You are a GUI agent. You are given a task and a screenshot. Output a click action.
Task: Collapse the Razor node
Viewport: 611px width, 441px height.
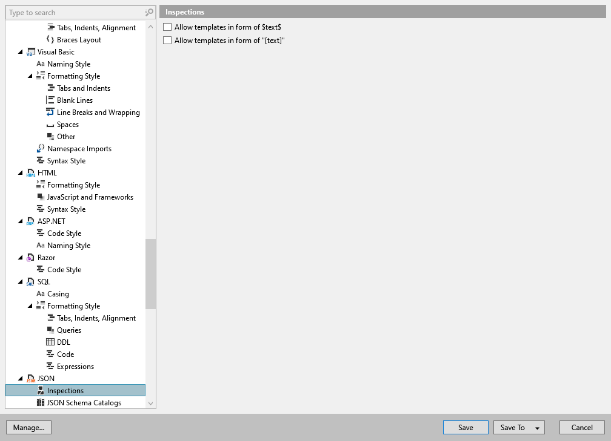(x=21, y=258)
